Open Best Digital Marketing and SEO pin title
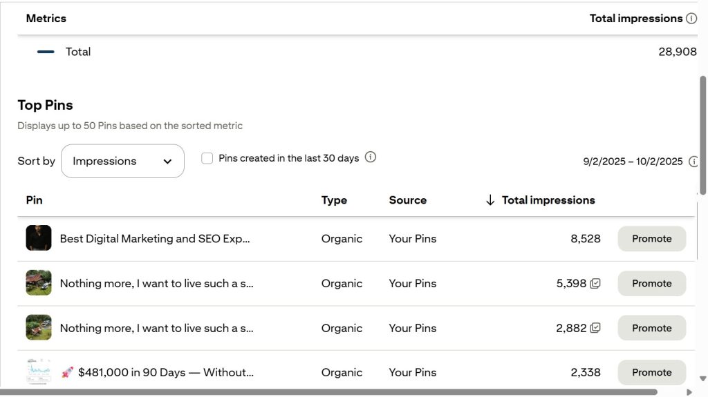Image resolution: width=708 pixels, height=397 pixels. coord(155,239)
